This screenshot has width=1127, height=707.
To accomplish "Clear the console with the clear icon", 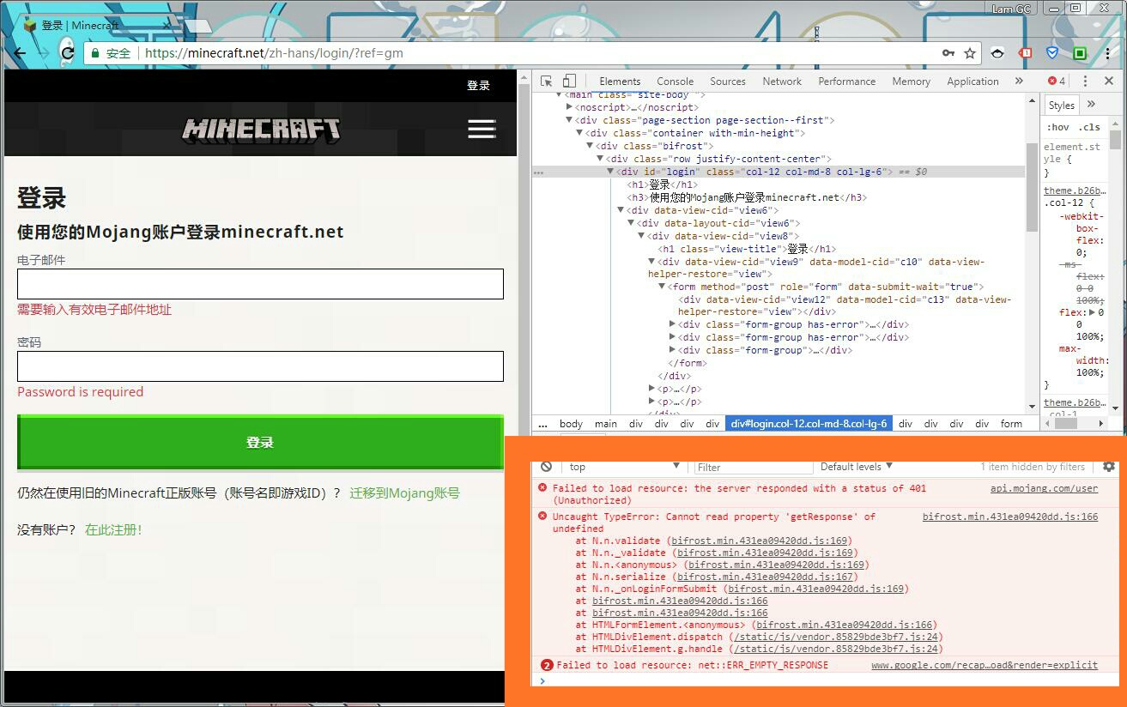I will coord(546,467).
